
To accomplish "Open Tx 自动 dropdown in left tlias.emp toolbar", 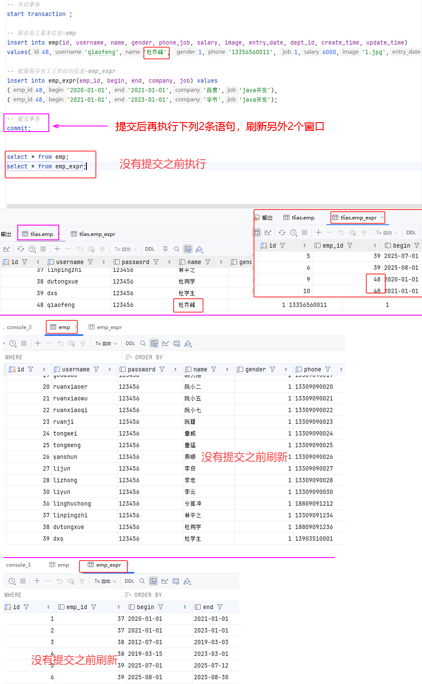I will 126,249.
